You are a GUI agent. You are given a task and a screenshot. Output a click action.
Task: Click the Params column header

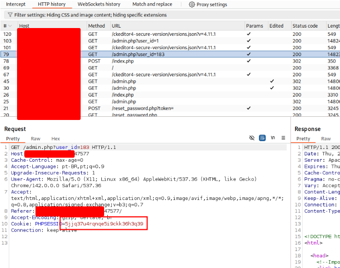tap(255, 26)
